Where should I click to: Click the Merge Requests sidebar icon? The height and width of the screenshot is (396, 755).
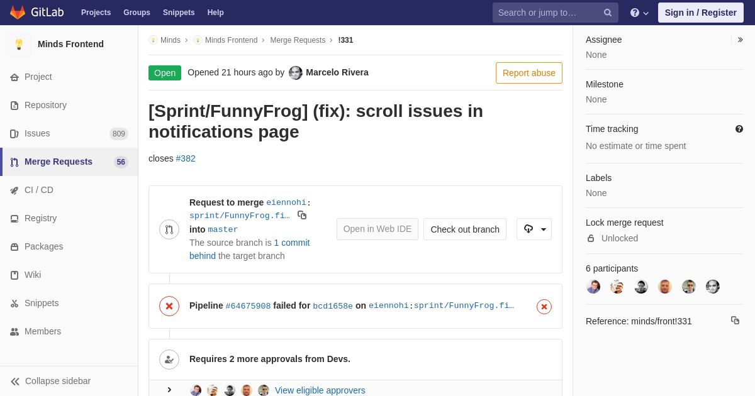(14, 162)
